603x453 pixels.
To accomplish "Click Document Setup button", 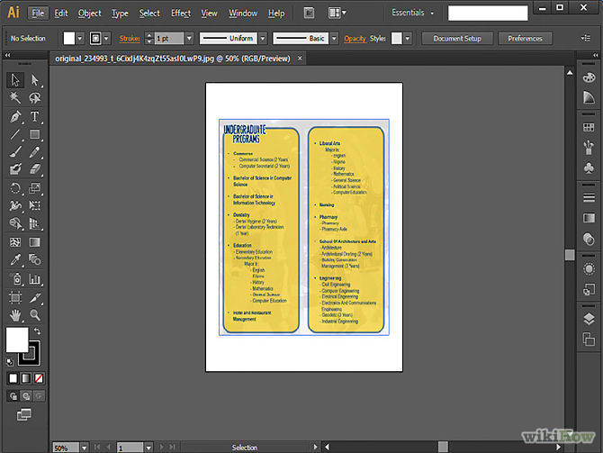I will 457,39.
